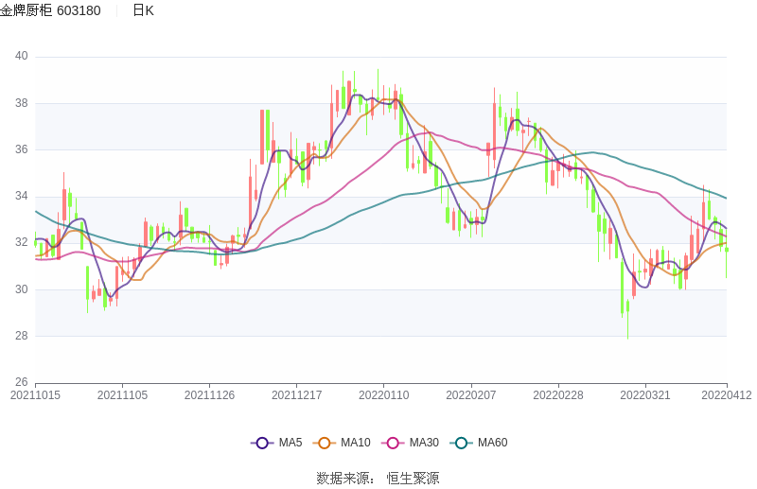Click the 20220228 date axis label

pyautogui.click(x=557, y=395)
